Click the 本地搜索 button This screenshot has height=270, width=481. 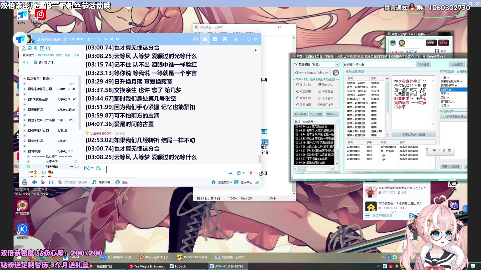[x=457, y=64]
